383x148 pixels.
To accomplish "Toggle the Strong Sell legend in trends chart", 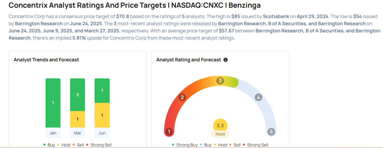I will click(x=99, y=145).
